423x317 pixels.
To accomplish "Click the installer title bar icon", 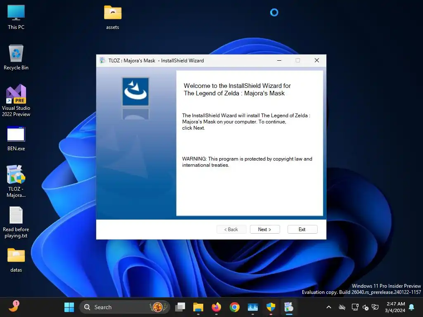I will click(x=102, y=60).
